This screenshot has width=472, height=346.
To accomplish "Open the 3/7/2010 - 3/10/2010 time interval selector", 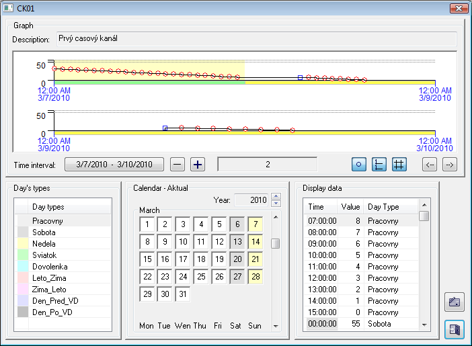I will pos(115,164).
